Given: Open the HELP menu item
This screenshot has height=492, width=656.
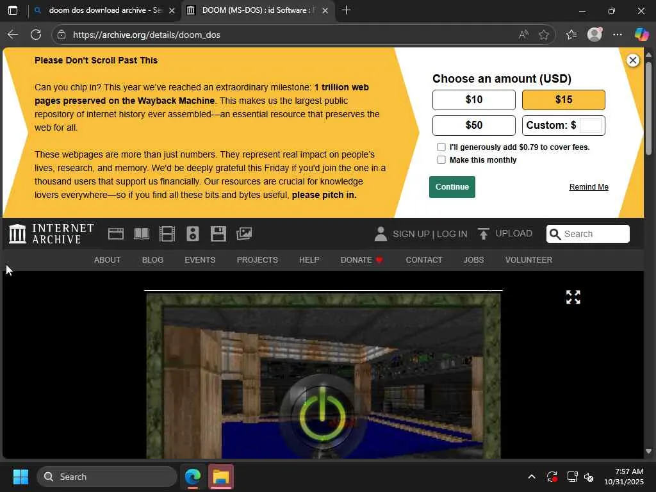Looking at the screenshot, I should click(309, 260).
